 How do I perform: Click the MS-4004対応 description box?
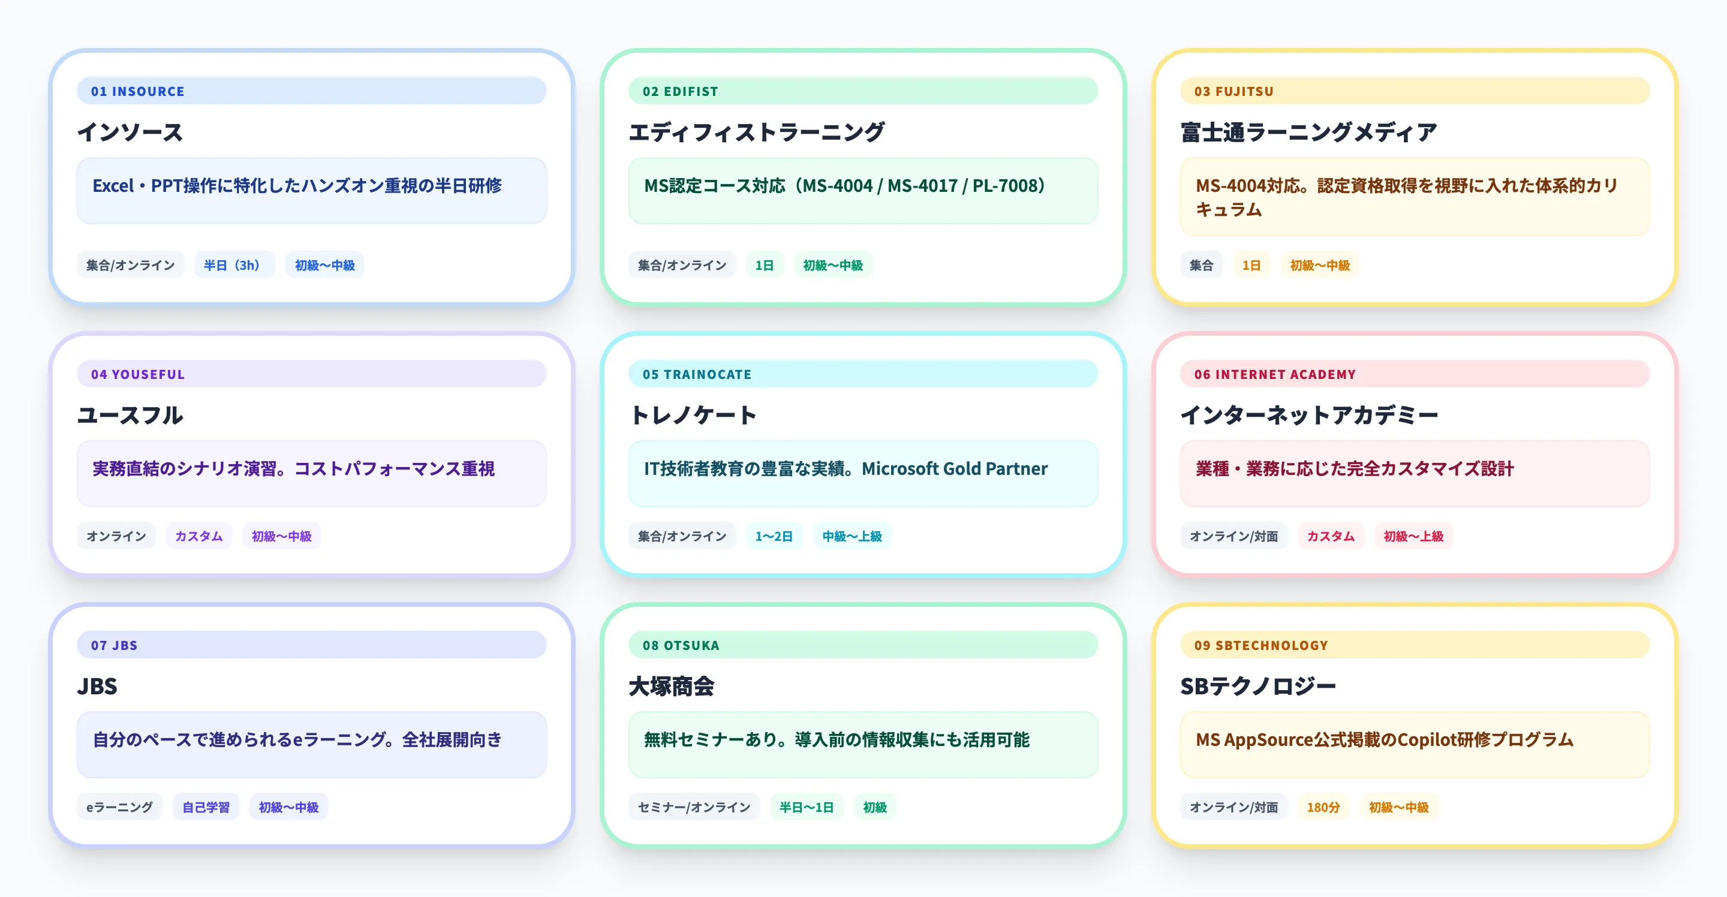(1415, 197)
